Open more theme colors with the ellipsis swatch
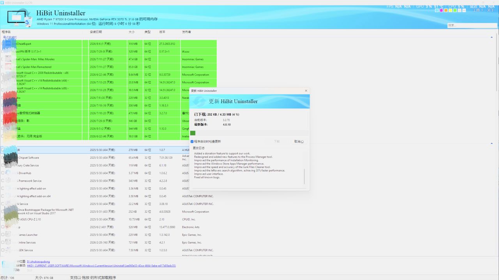Image resolution: width=499 pixels, height=280 pixels. [x=464, y=10]
